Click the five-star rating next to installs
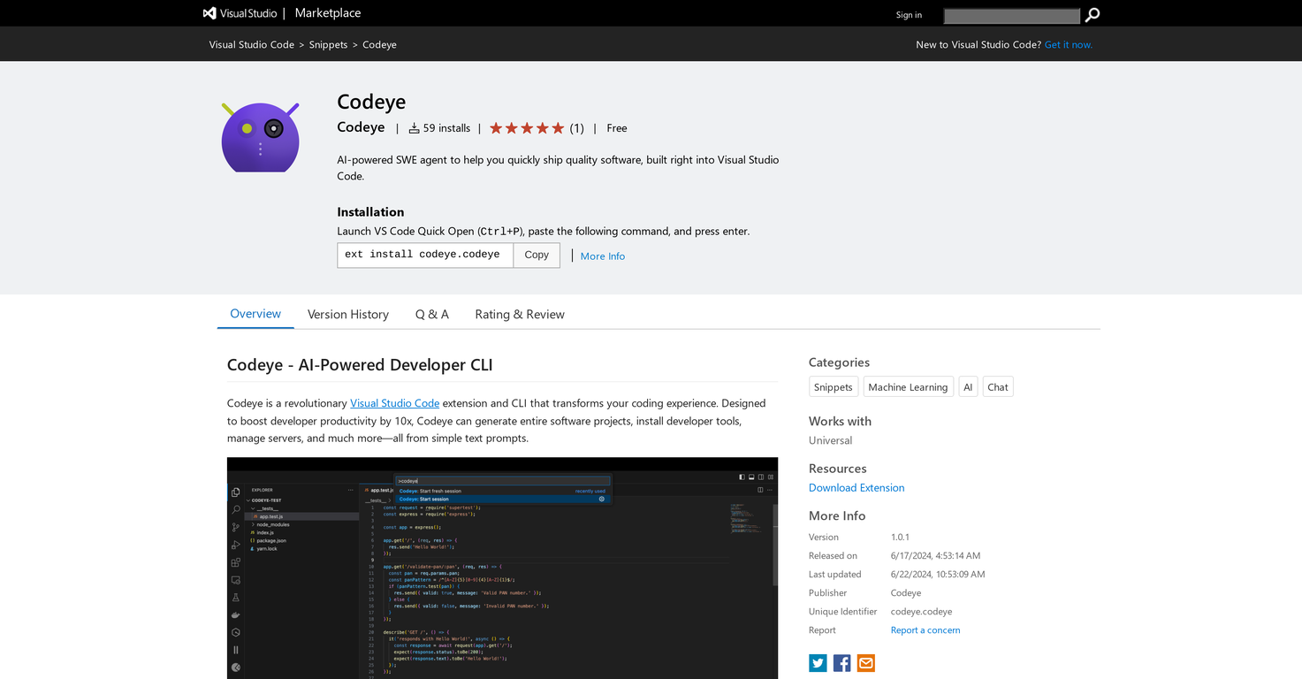Screen dimensions: 1302x679 (526, 127)
